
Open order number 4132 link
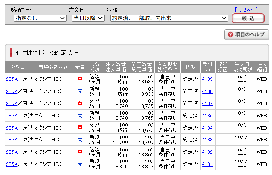coord(207,152)
